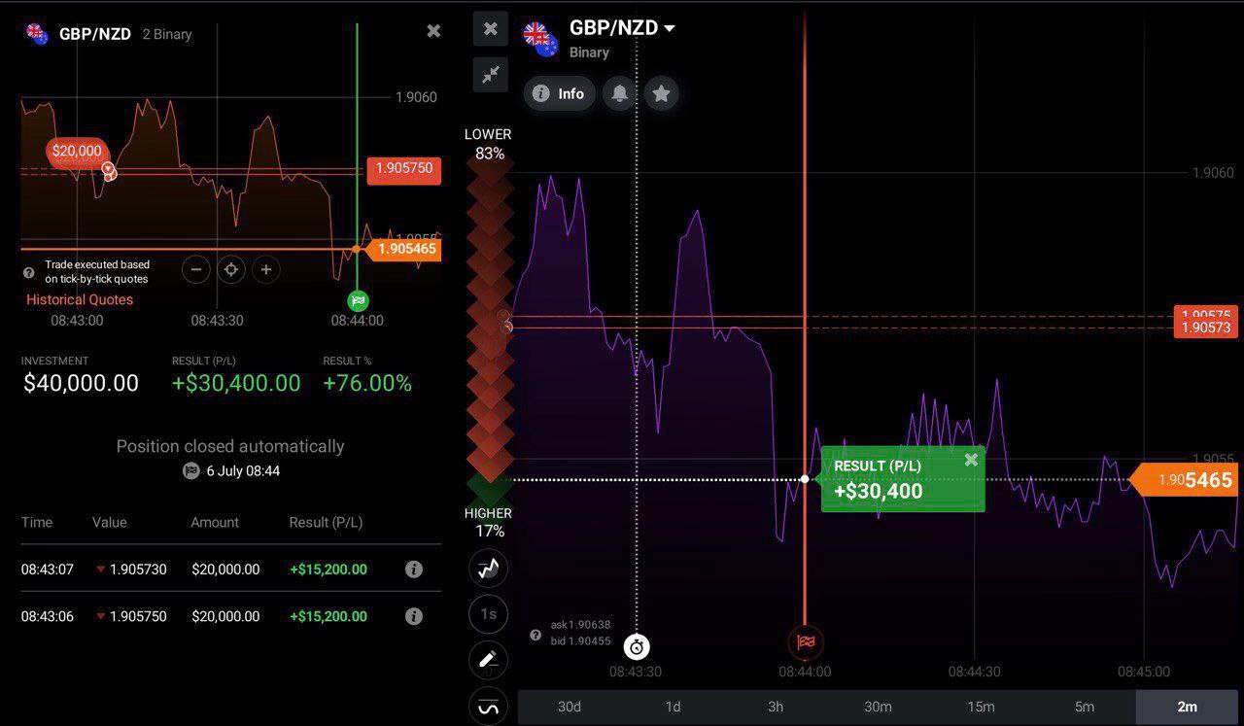The image size is (1244, 726).
Task: Open the price alert bell
Action: click(619, 93)
